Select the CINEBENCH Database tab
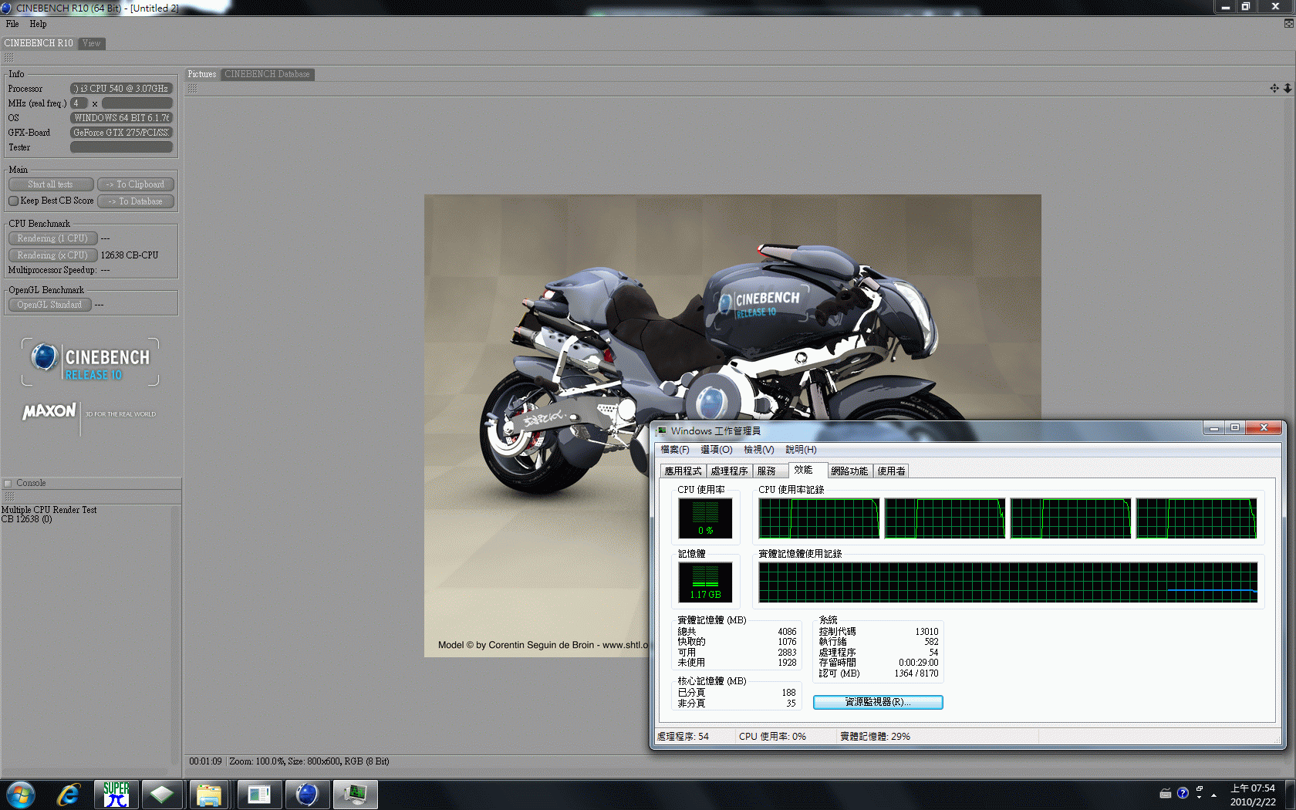Screen dimensions: 1296x810 click(267, 74)
